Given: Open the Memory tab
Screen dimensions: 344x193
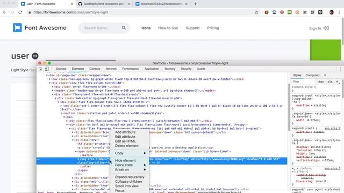Looking at the screenshot, I should coord(170,69).
